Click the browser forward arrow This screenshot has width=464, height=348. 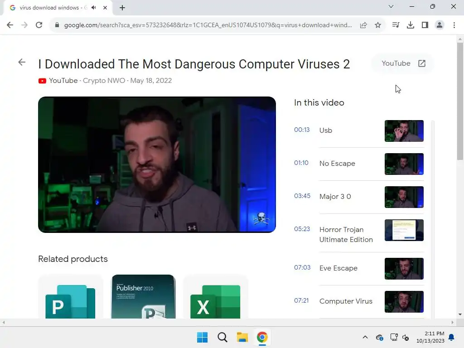24,25
